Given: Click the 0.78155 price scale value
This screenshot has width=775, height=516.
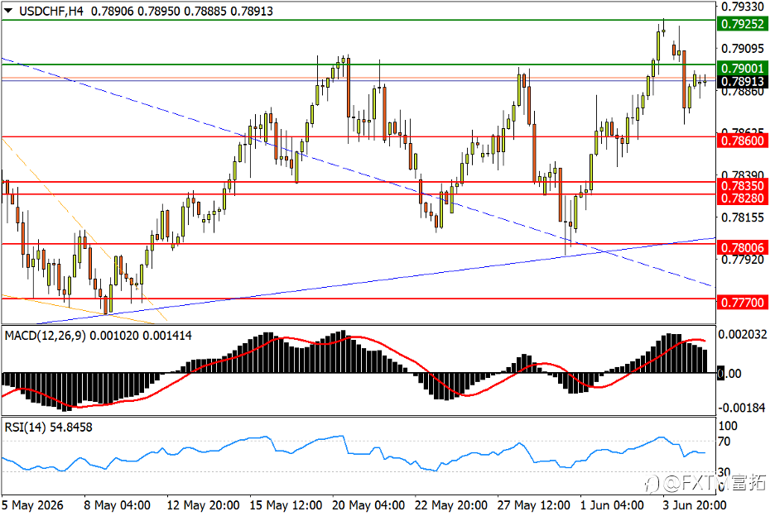Looking at the screenshot, I should tap(743, 217).
